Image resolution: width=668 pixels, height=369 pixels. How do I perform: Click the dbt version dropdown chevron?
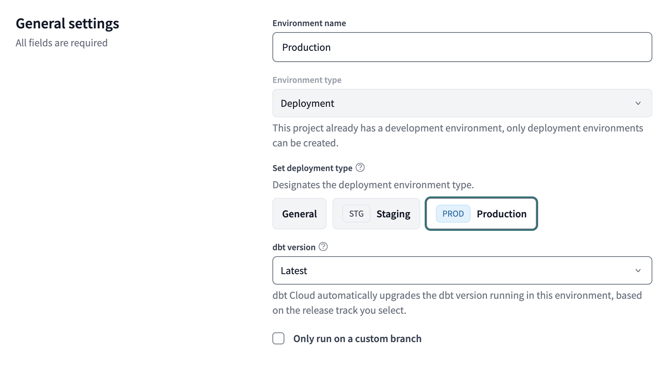639,270
